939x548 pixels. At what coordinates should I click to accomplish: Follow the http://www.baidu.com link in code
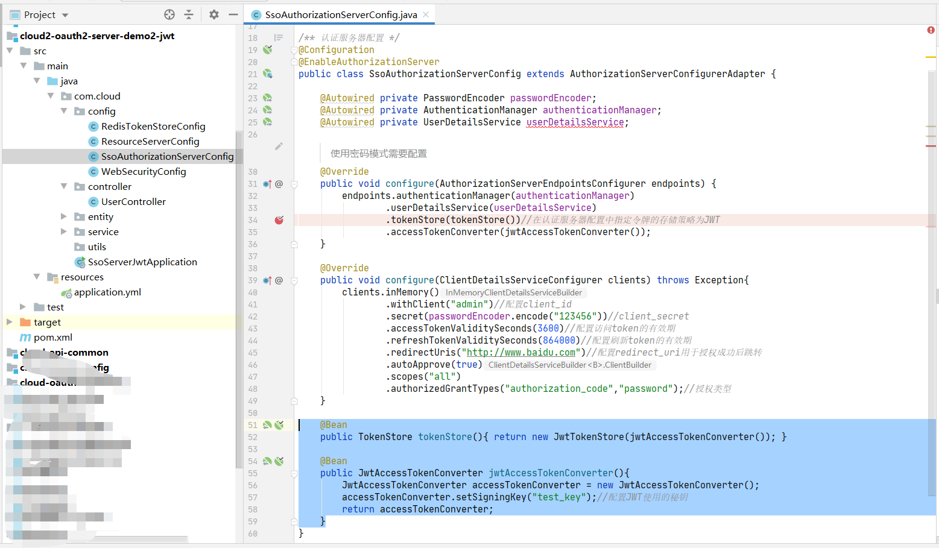[x=521, y=353]
